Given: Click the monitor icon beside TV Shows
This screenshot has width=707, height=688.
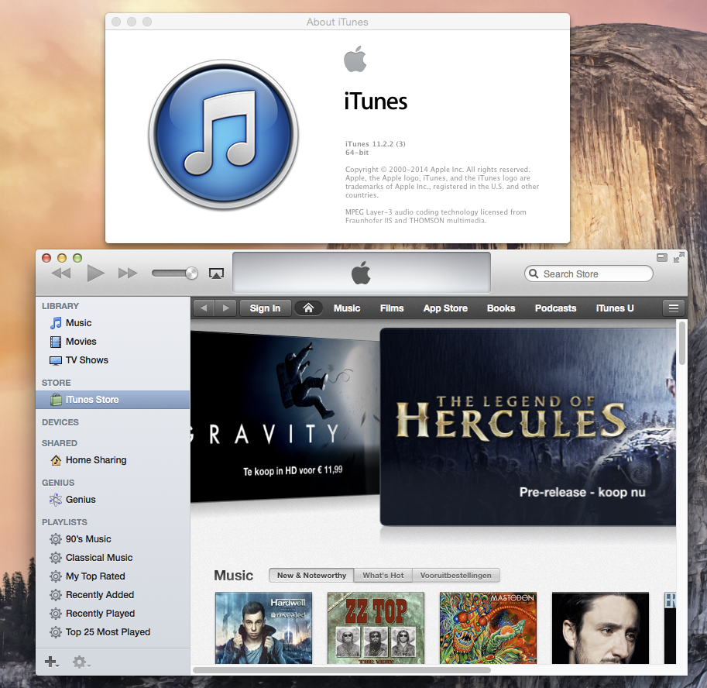Looking at the screenshot, I should coord(56,360).
